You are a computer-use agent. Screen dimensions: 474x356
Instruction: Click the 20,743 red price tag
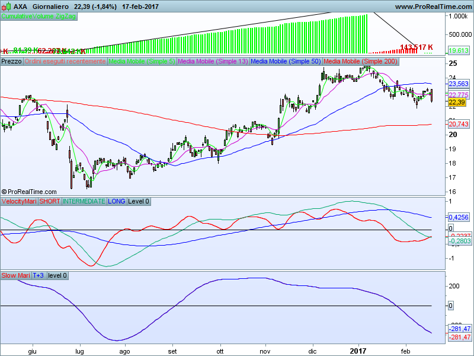458,124
